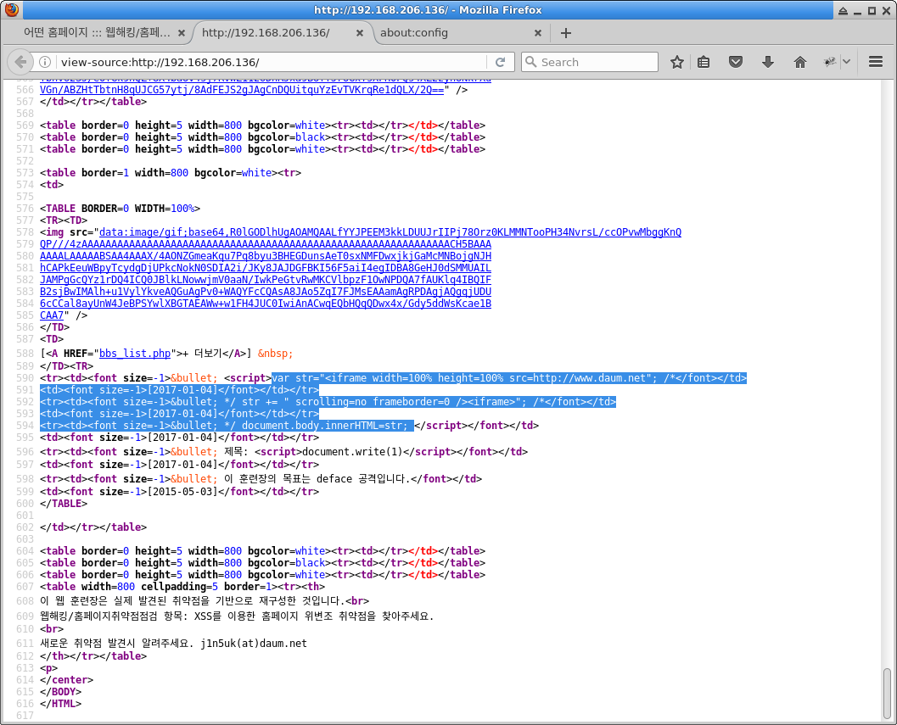The width and height of the screenshot is (897, 725).
Task: Switch to the 어떤 홈페이지 tab
Action: coord(98,32)
